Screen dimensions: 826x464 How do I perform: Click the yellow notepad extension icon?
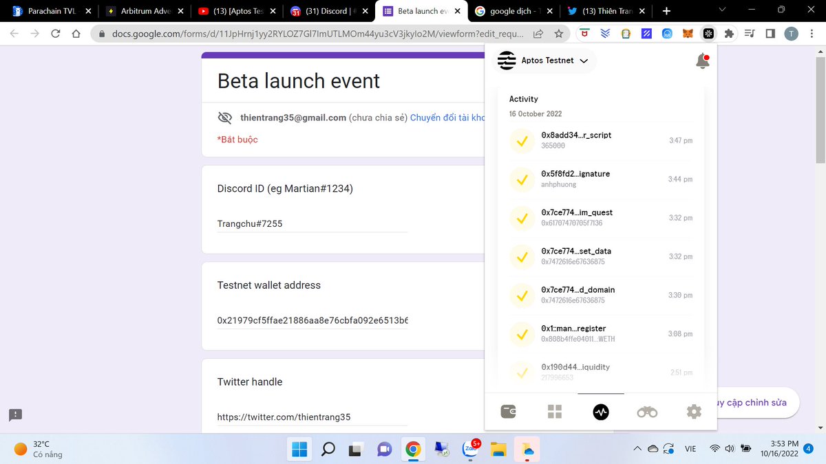pyautogui.click(x=626, y=33)
